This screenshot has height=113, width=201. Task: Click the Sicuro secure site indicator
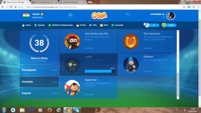pos(19,7)
